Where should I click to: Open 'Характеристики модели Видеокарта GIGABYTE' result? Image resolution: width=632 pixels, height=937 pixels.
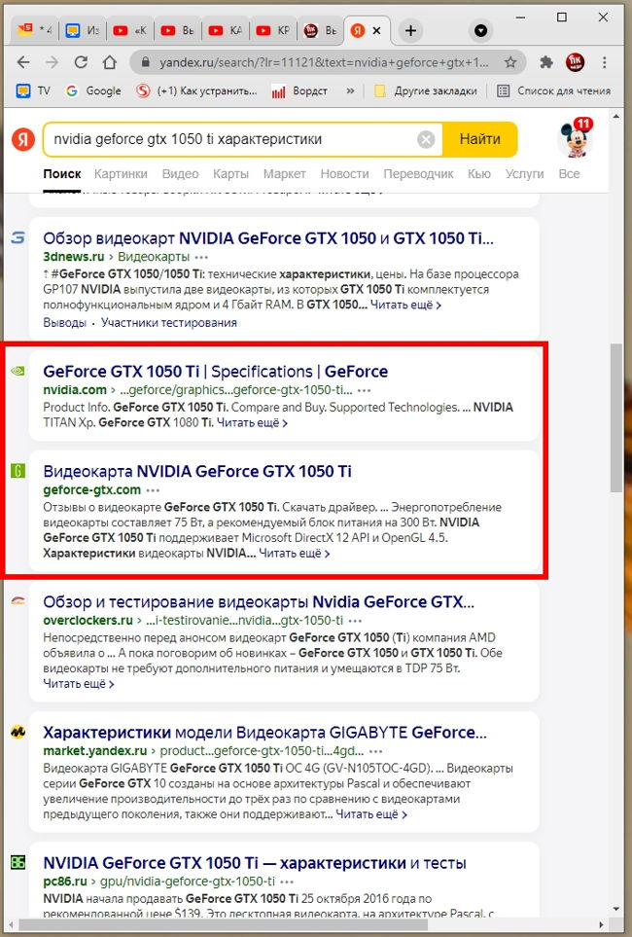tap(265, 733)
